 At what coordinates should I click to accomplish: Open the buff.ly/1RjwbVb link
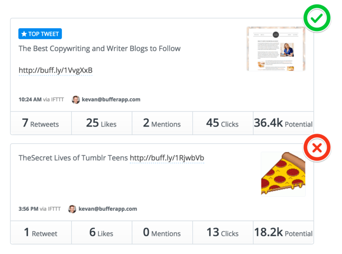pyautogui.click(x=167, y=158)
